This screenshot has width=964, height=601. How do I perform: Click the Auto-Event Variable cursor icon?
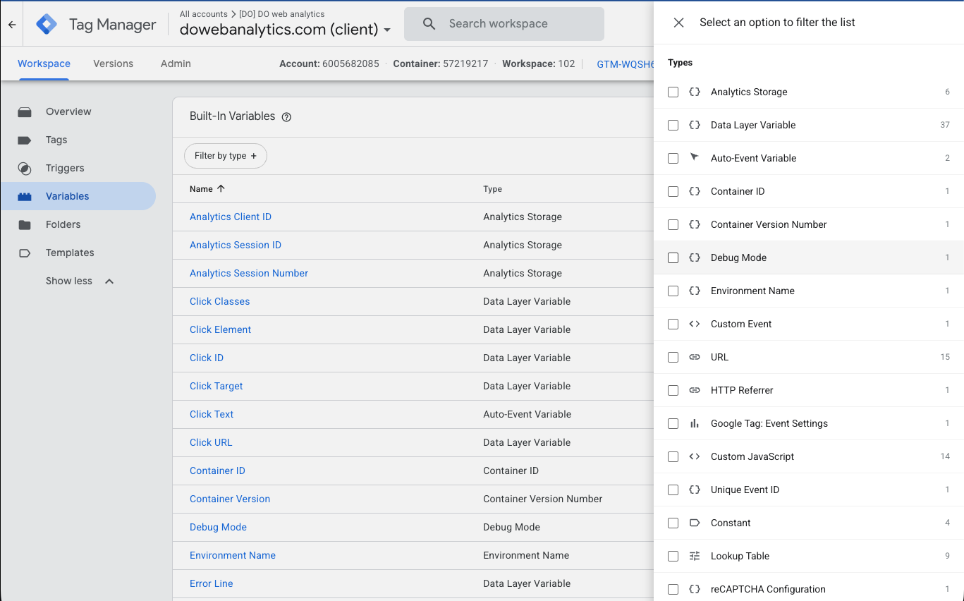click(695, 157)
